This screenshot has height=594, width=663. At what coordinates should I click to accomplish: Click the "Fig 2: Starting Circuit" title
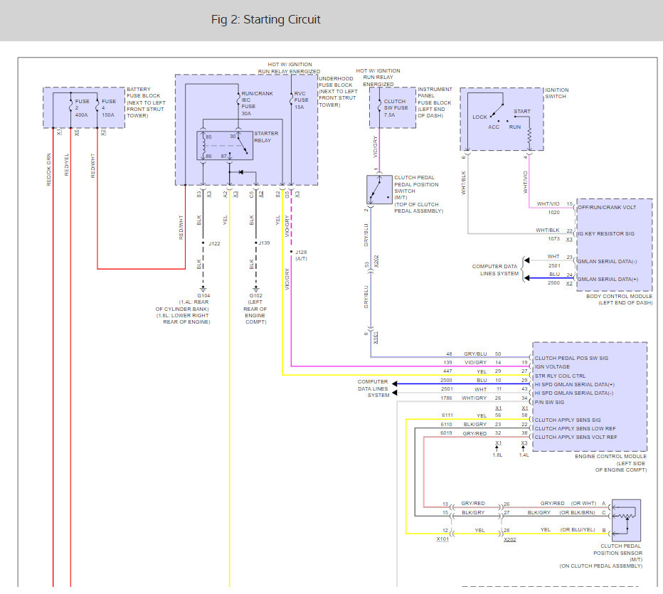click(265, 19)
